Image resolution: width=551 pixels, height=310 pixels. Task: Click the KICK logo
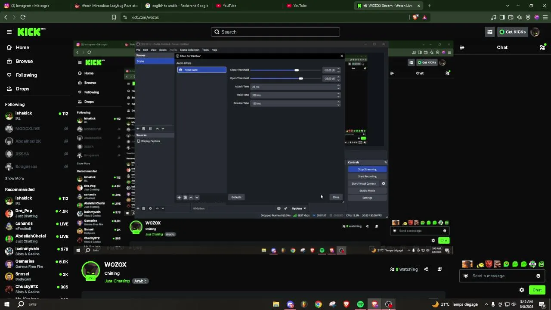click(31, 32)
